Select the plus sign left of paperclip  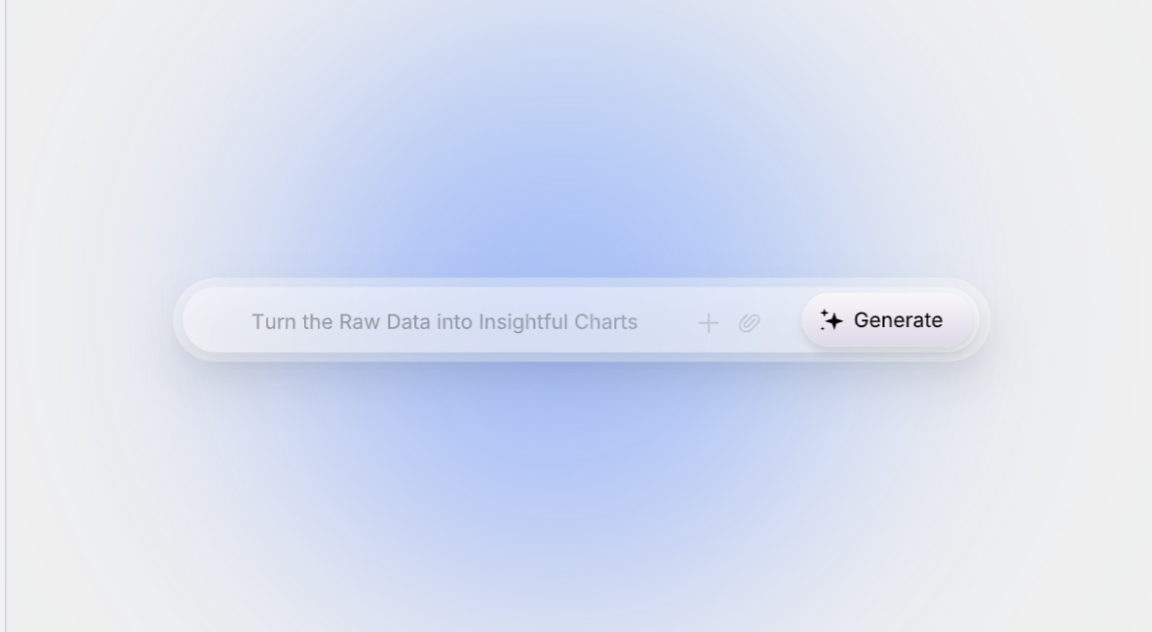tap(709, 322)
